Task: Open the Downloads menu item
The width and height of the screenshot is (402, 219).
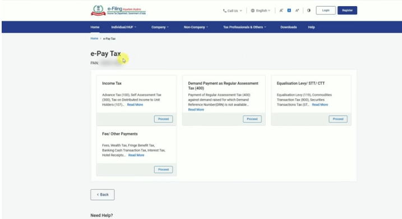Action: (x=288, y=27)
